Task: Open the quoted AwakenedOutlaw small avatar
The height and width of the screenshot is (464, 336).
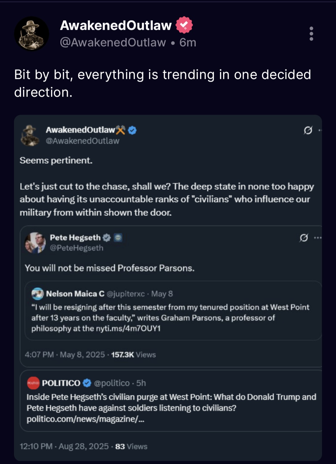Action: [30, 135]
